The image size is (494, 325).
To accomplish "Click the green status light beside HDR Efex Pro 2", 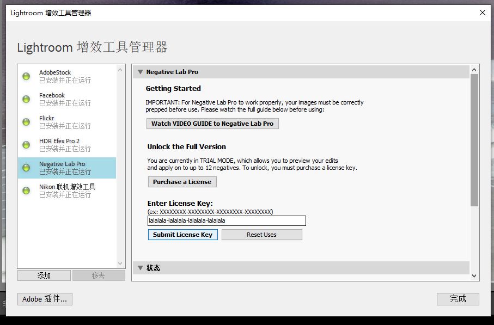I will point(26,145).
